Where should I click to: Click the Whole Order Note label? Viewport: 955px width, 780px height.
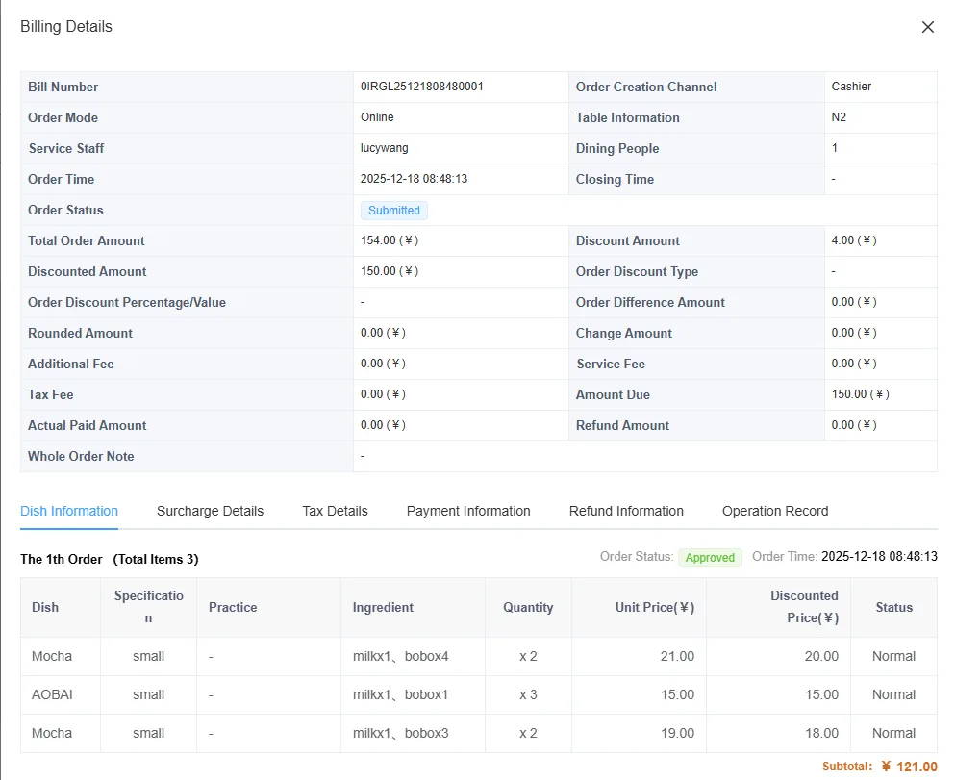pyautogui.click(x=81, y=456)
